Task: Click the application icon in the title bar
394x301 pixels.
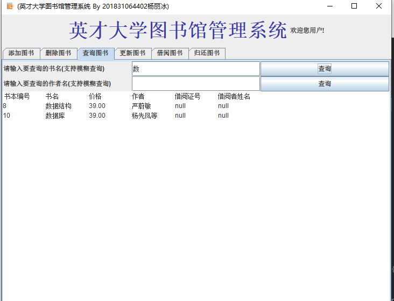Action: pos(10,6)
